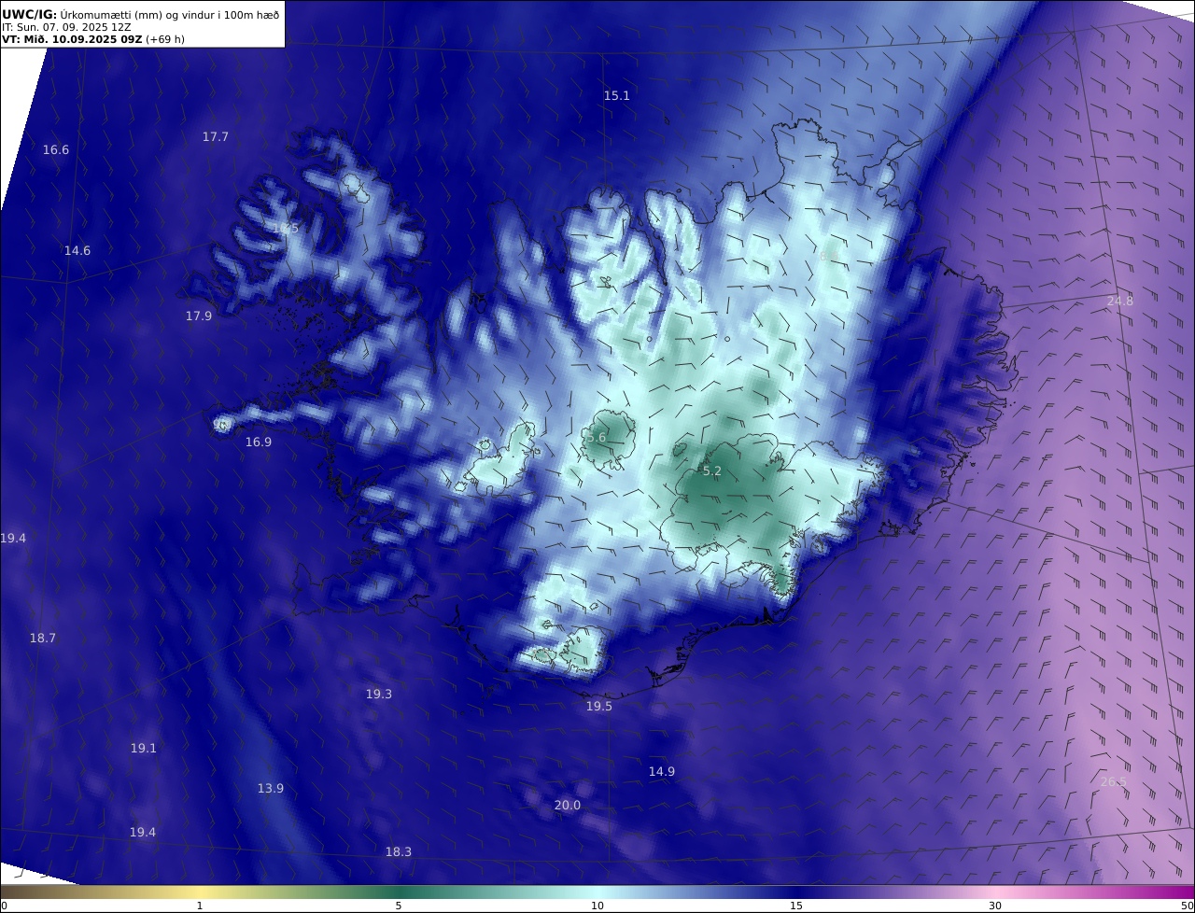The width and height of the screenshot is (1195, 913).
Task: Select the initial time line 'IT: Sun. 07. 09. 2025 12Z'
Action: point(66,27)
